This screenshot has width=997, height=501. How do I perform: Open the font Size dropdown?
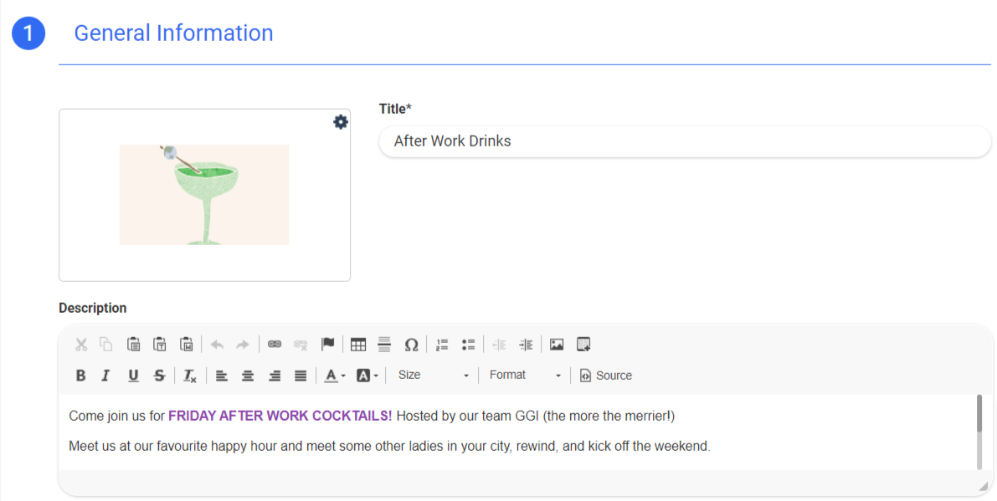pyautogui.click(x=433, y=376)
